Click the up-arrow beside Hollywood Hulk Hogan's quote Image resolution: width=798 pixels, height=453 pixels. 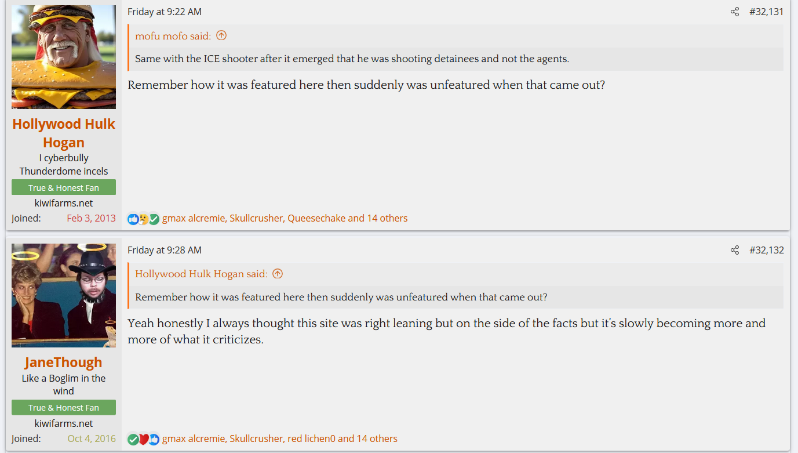(278, 274)
